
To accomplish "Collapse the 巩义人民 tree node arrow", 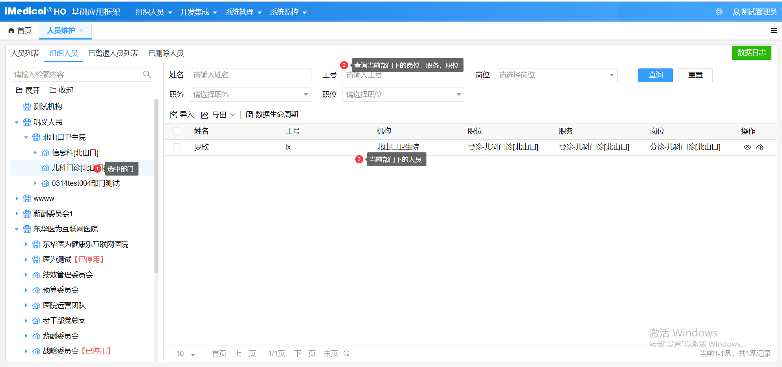I will (17, 122).
